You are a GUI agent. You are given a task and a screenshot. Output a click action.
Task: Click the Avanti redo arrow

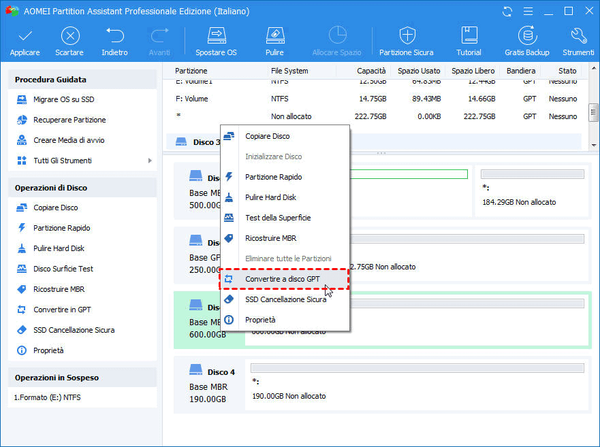pos(159,36)
